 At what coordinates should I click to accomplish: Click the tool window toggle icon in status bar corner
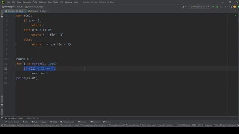coord(2,125)
